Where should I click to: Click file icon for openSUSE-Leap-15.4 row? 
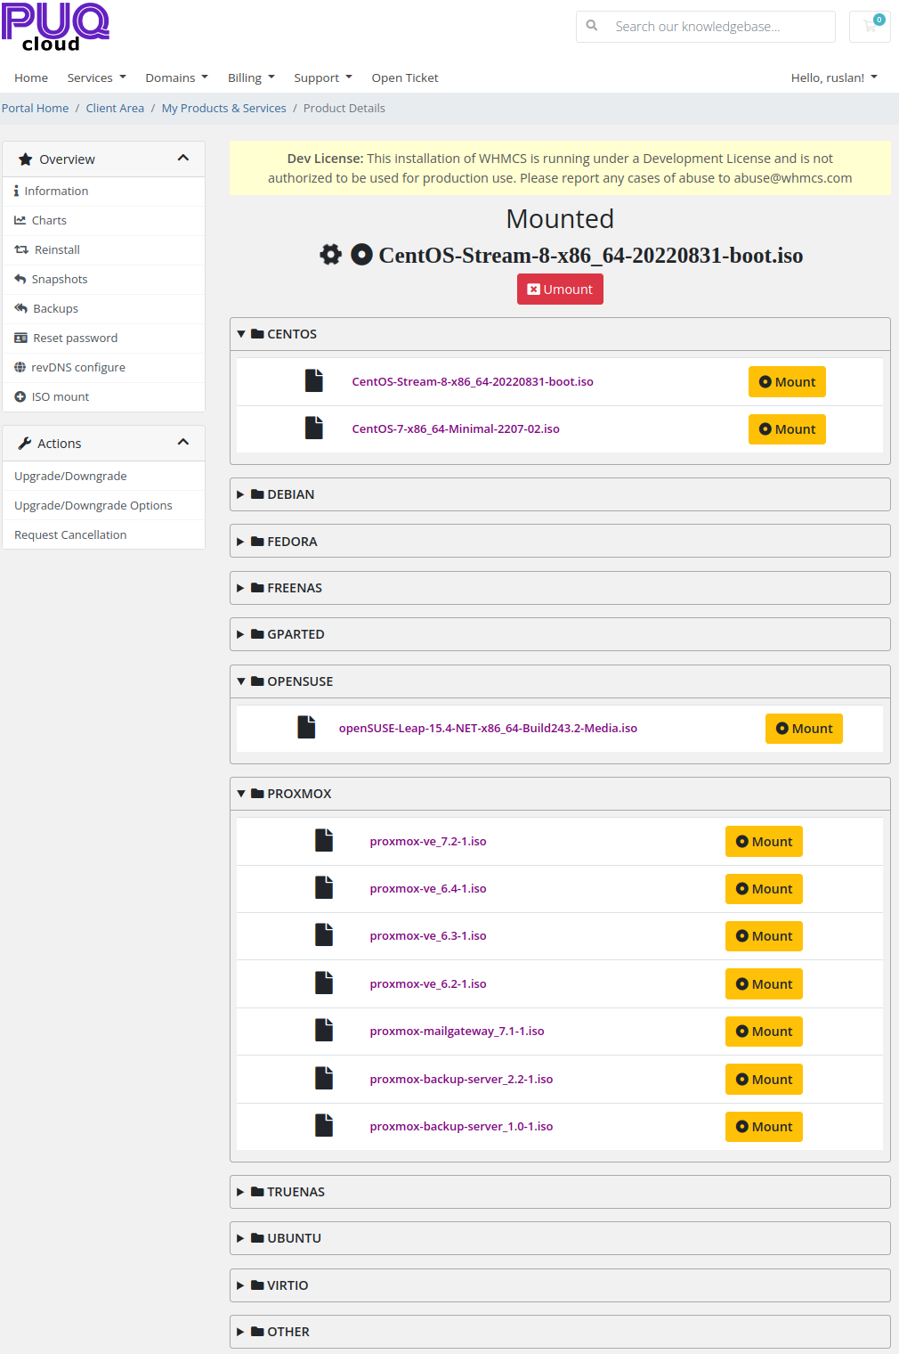[306, 728]
